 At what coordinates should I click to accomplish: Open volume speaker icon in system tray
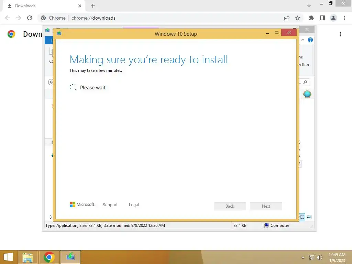pyautogui.click(x=319, y=257)
